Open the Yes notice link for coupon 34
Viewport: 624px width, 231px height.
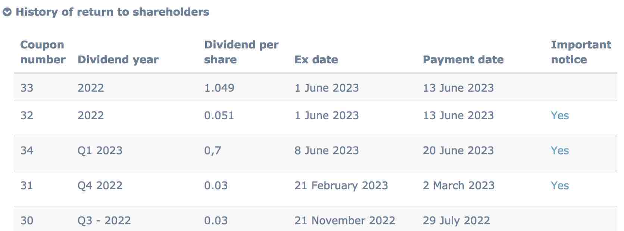[x=560, y=151]
